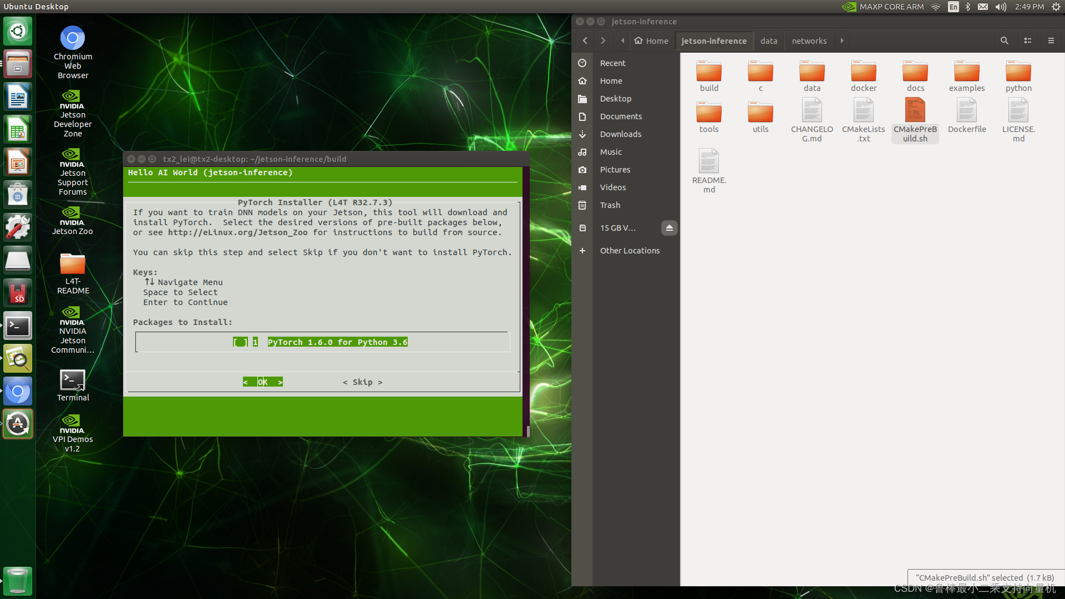Open Ubuntu Software in dock

coord(18,195)
